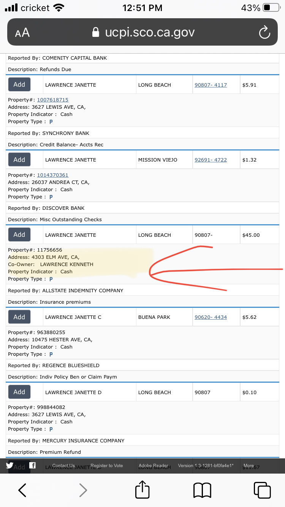Tap address 4303 ELM AVE, CA
This screenshot has height=507, width=285.
pos(44,257)
